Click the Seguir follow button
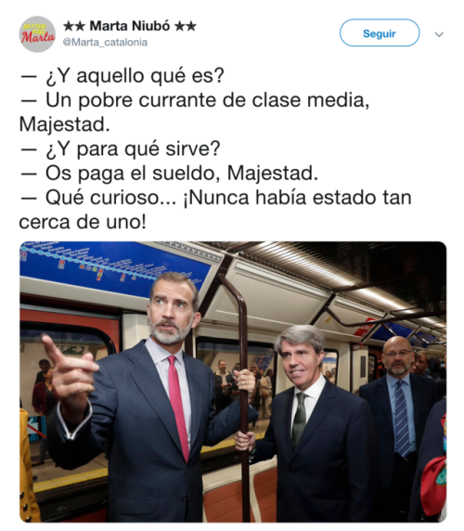 point(380,32)
